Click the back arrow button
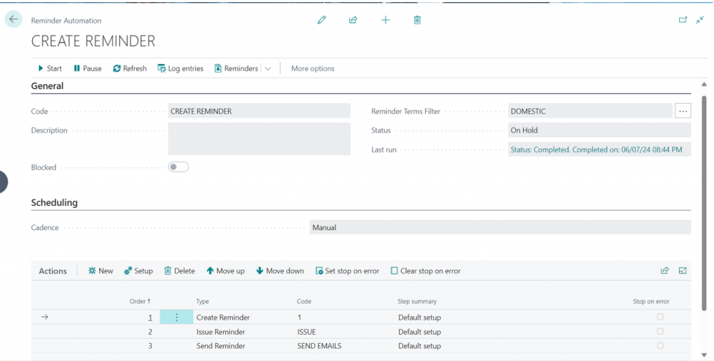 [13, 20]
